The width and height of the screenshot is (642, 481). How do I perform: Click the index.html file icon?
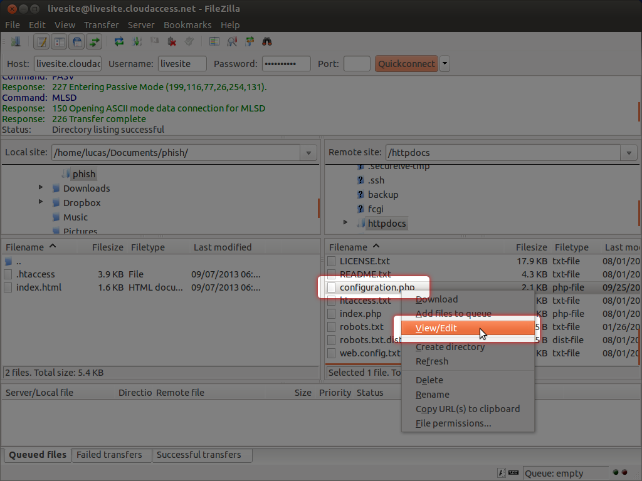(x=8, y=287)
